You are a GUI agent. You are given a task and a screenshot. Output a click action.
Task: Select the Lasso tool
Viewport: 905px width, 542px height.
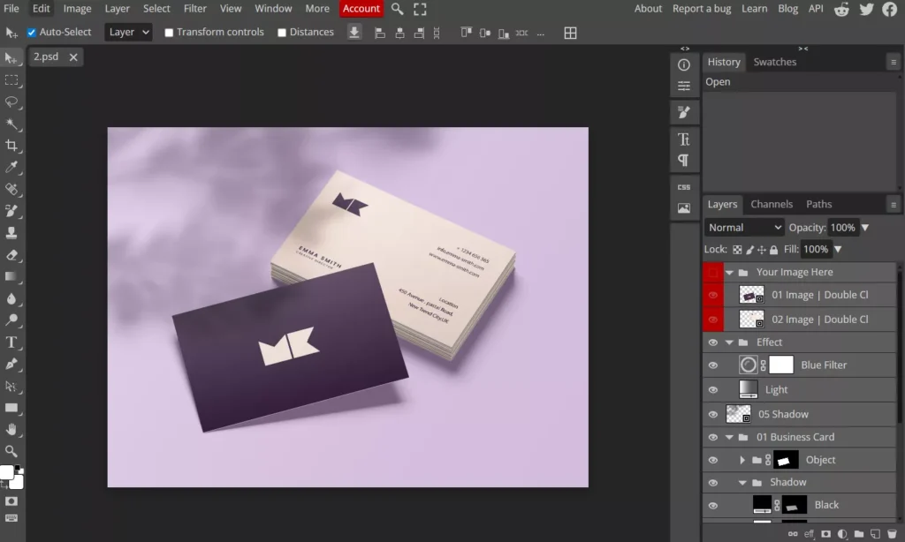tap(11, 102)
